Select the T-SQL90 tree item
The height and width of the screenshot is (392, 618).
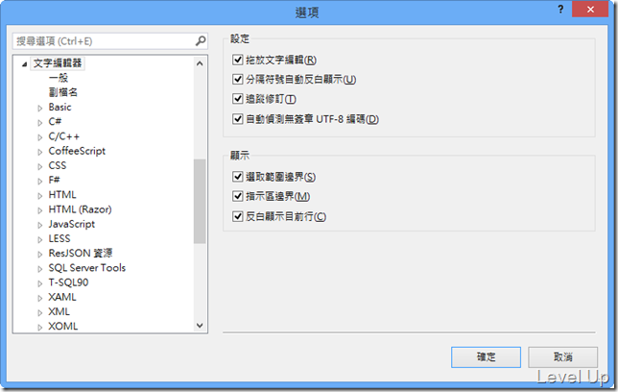(x=68, y=282)
